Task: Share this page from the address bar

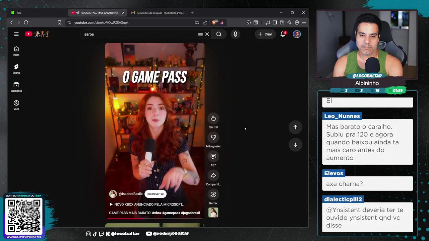Action: point(205,22)
